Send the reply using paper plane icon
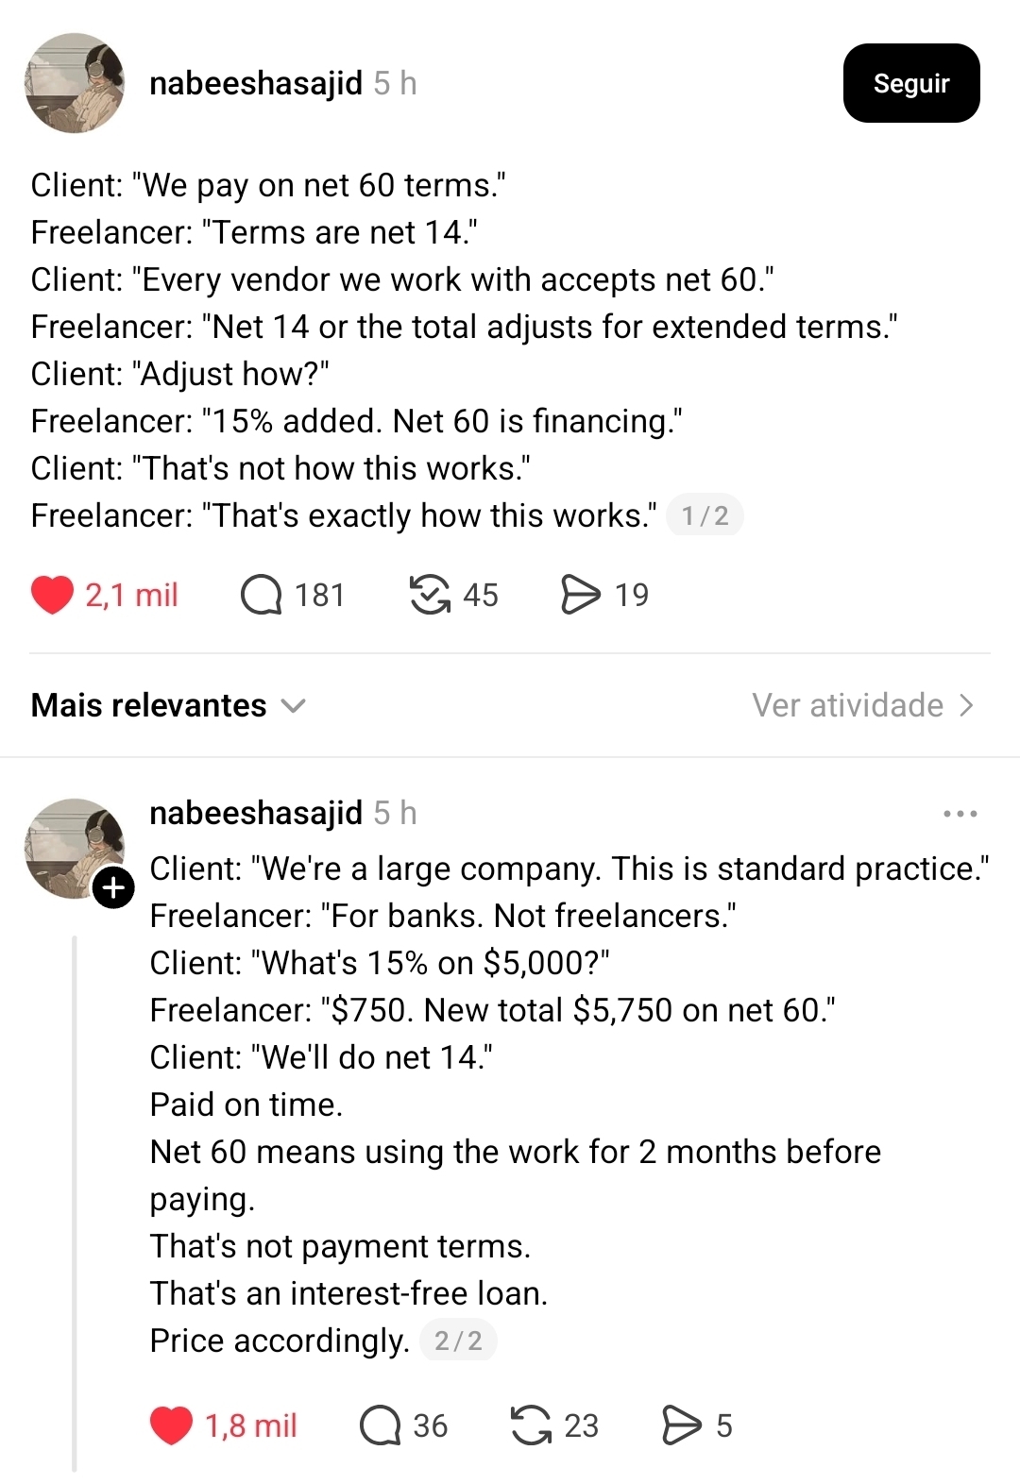Screen dimensions: 1020x1484 [x=682, y=1425]
